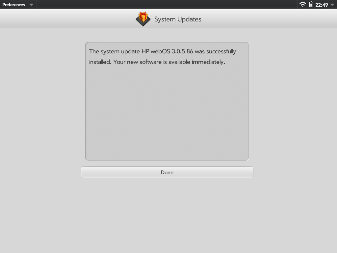Click the System Updates header title
Image resolution: width=337 pixels, height=253 pixels.
178,19
